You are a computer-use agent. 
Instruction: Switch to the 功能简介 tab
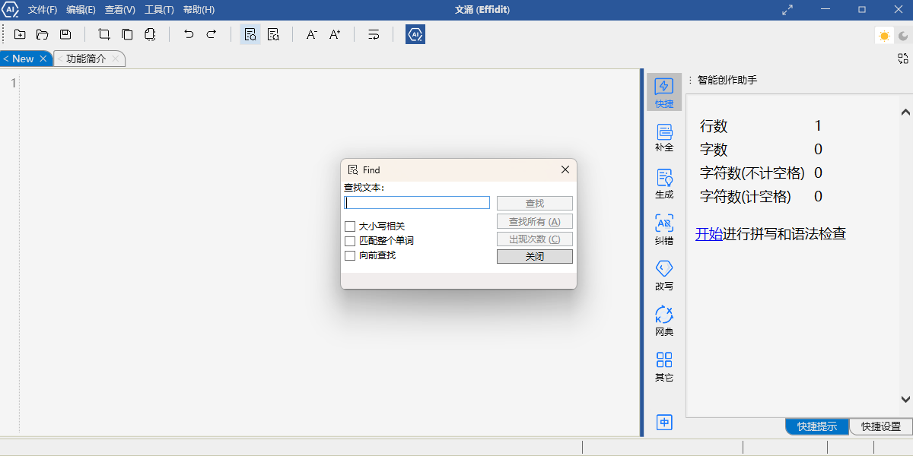[86, 59]
